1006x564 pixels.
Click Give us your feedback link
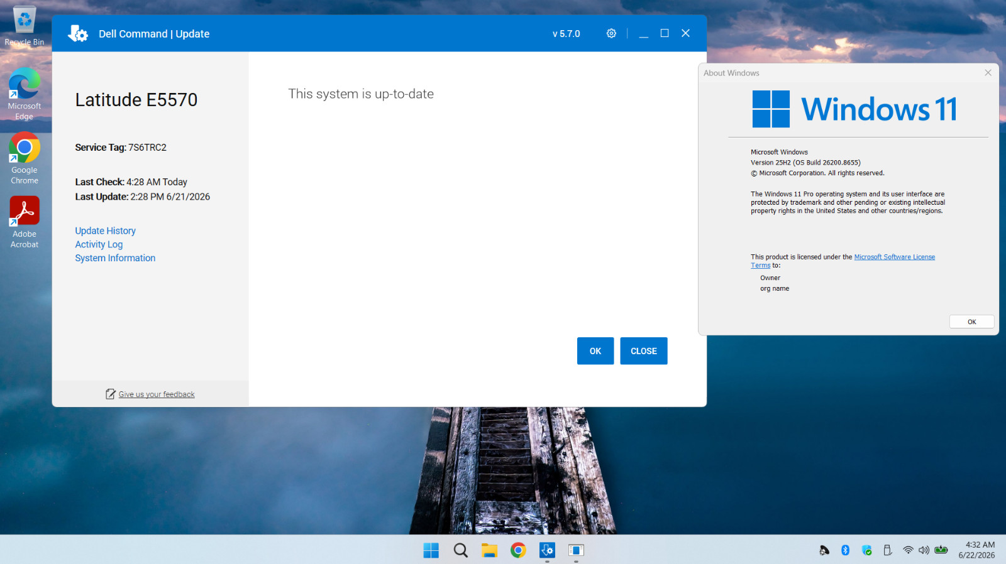(157, 394)
